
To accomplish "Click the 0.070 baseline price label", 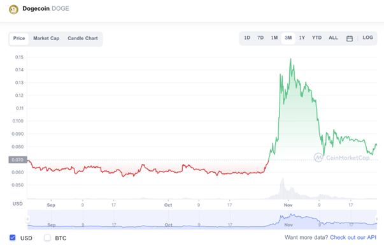I will coord(18,160).
